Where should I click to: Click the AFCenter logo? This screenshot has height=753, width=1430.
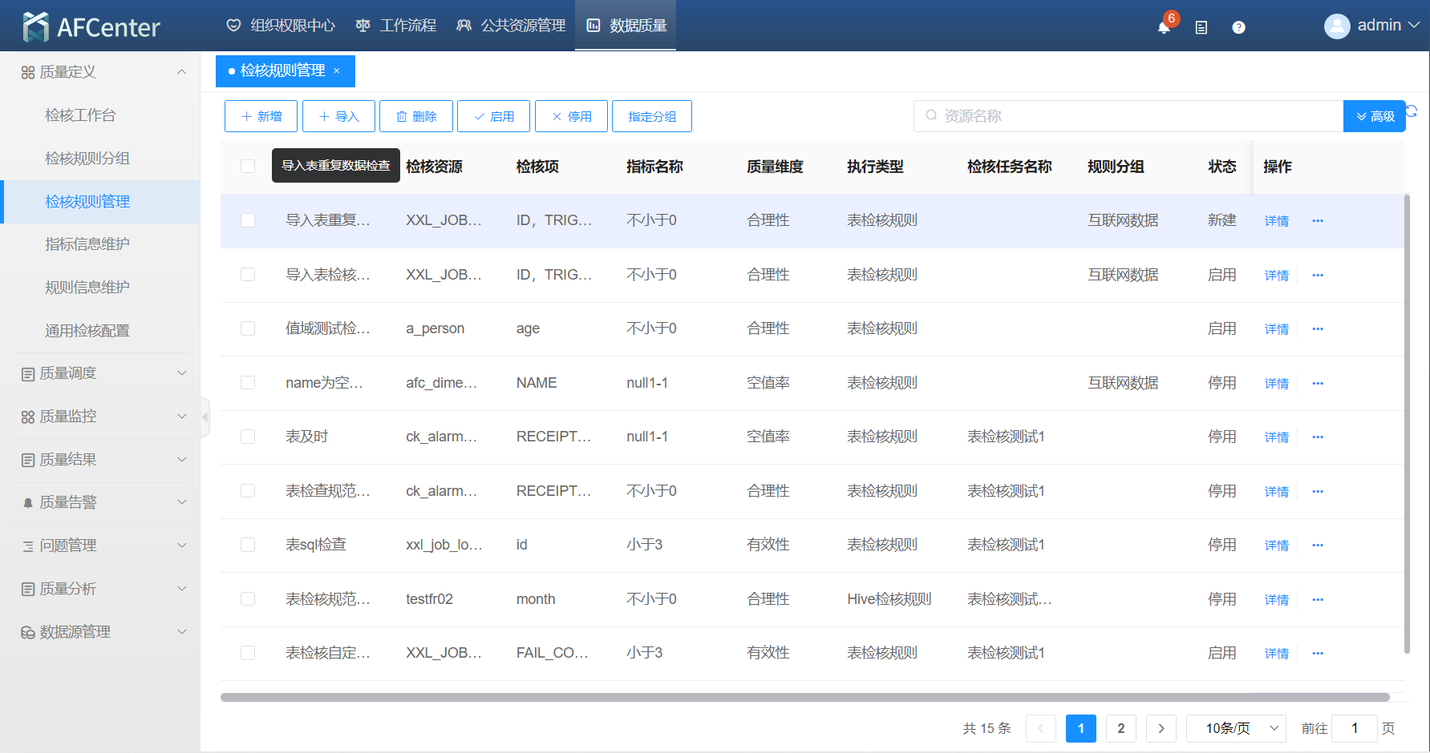[x=91, y=26]
